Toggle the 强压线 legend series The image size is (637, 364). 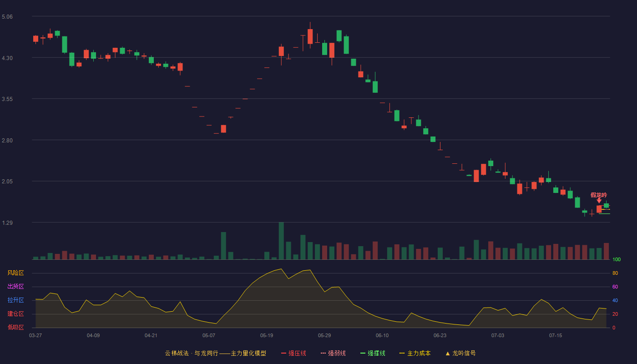[x=293, y=353]
